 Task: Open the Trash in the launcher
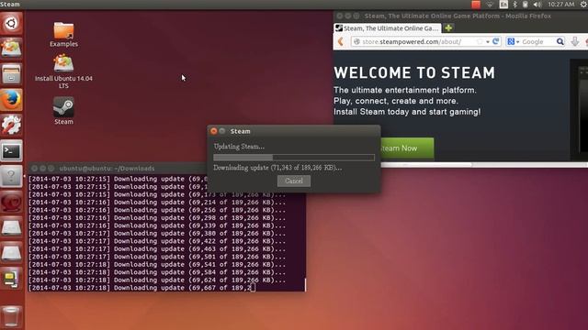tap(11, 316)
